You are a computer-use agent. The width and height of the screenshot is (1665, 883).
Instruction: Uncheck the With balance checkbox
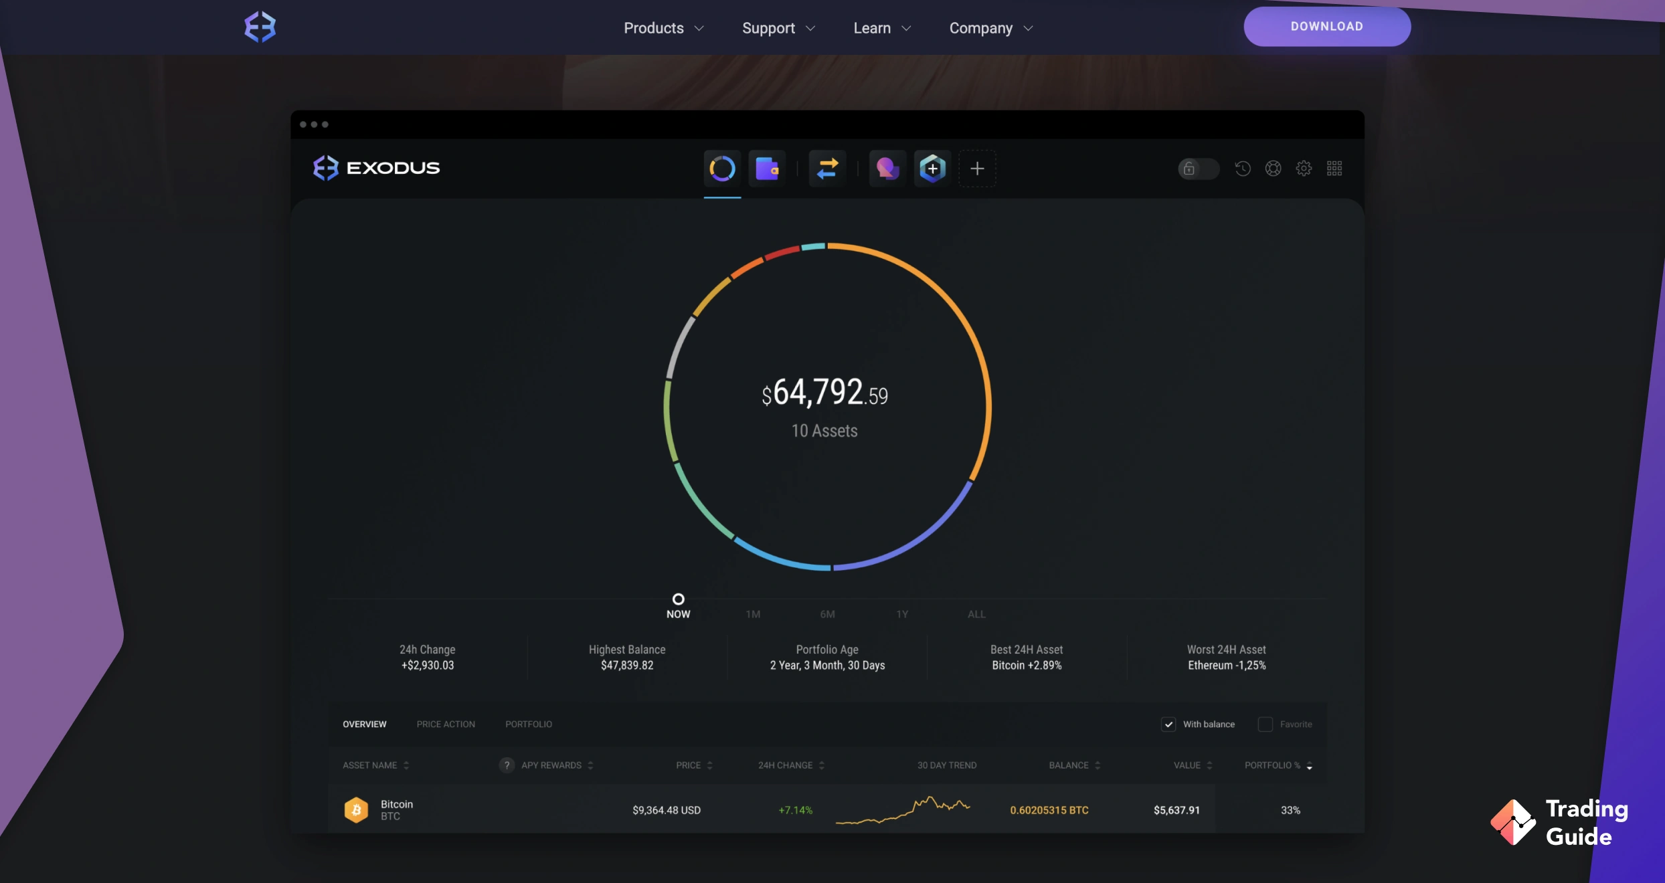(x=1168, y=724)
